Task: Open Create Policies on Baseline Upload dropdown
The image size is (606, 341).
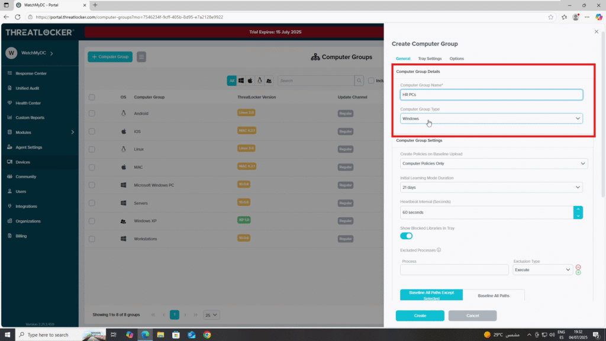Action: tap(494, 163)
